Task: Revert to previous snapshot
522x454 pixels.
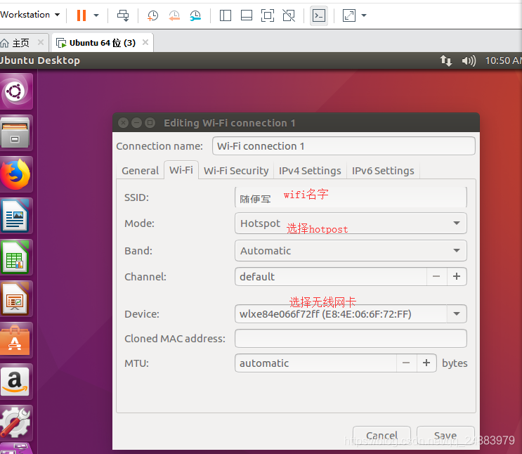Action: (174, 15)
